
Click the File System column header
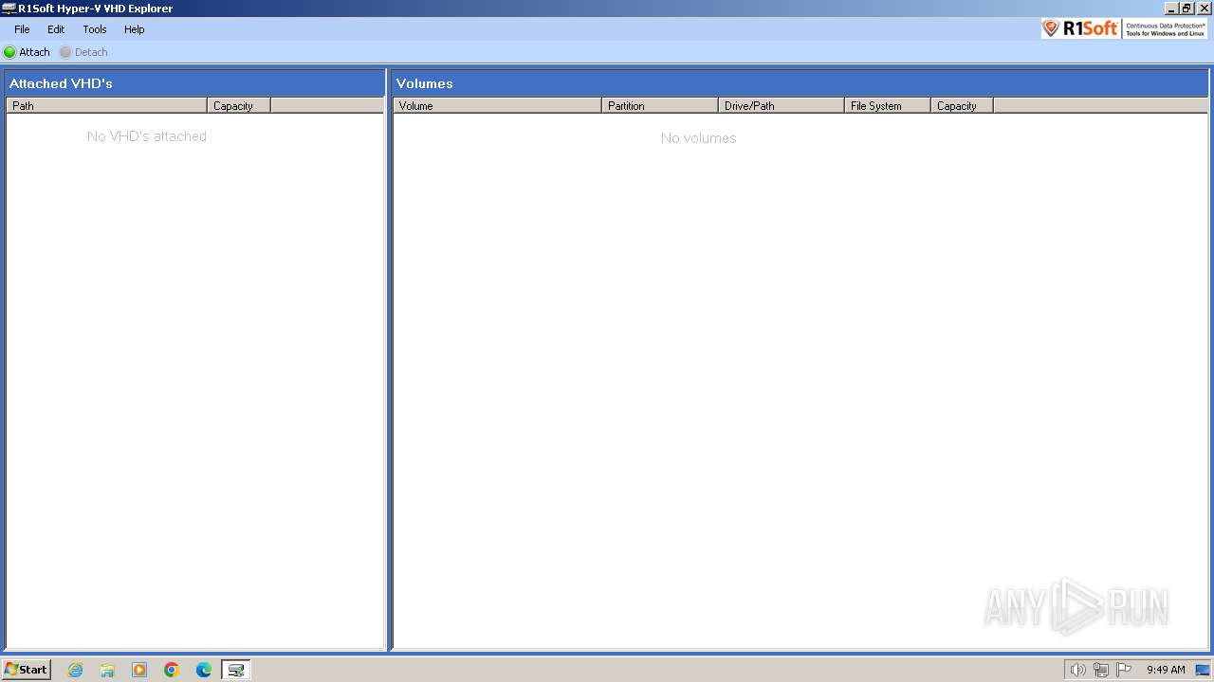pos(888,105)
